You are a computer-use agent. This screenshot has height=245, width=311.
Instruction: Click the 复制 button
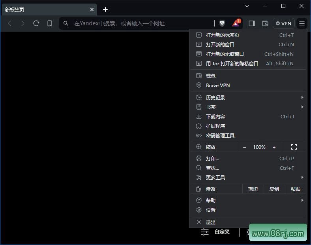tap(274, 189)
